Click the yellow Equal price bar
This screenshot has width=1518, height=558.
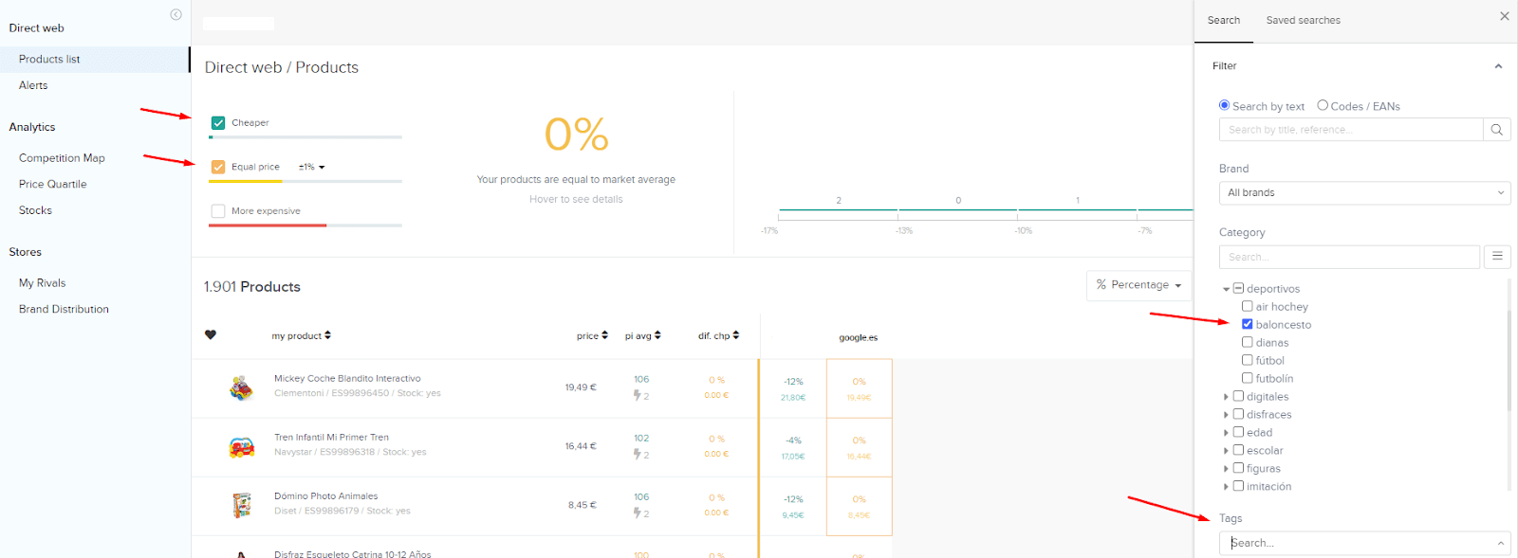point(246,181)
